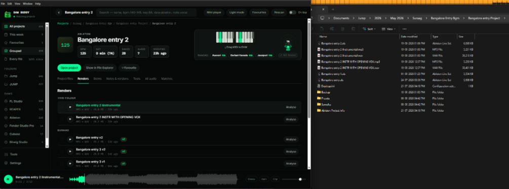Click the Mini player button
The width and height of the screenshot is (509, 189).
[x=214, y=13]
